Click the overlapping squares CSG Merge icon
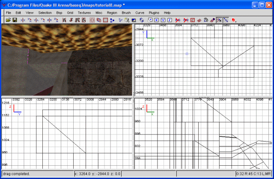Image resolution: width=274 pixels, height=179 pixels. click(x=99, y=20)
